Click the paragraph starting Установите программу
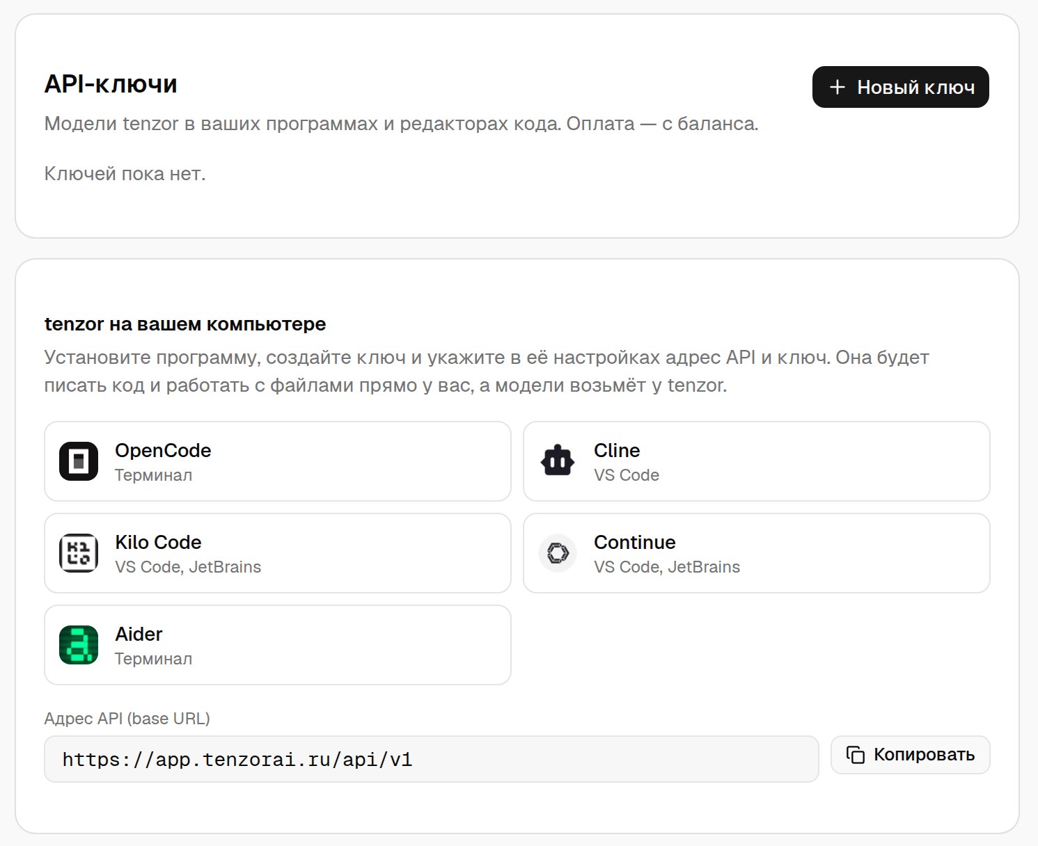 [x=487, y=372]
